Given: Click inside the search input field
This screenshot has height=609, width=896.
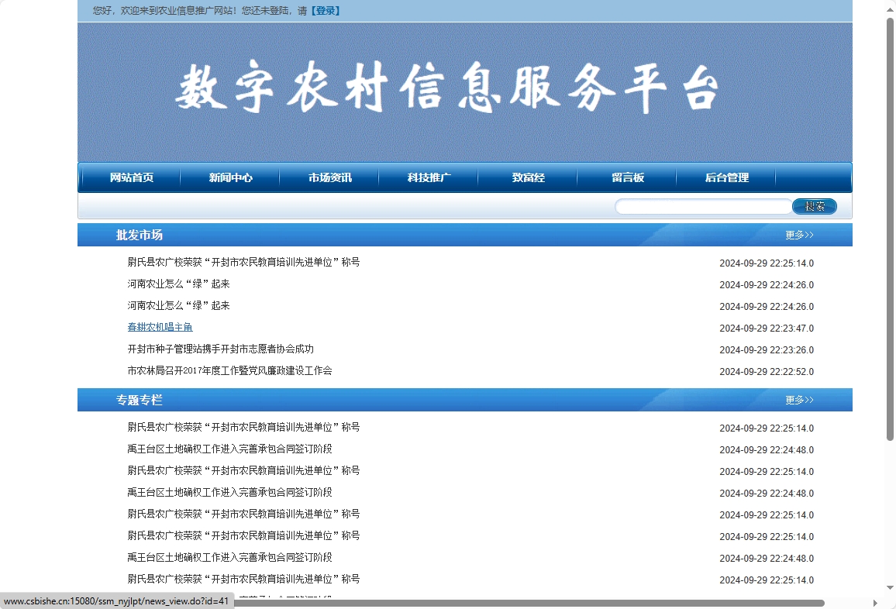Looking at the screenshot, I should tap(701, 206).
